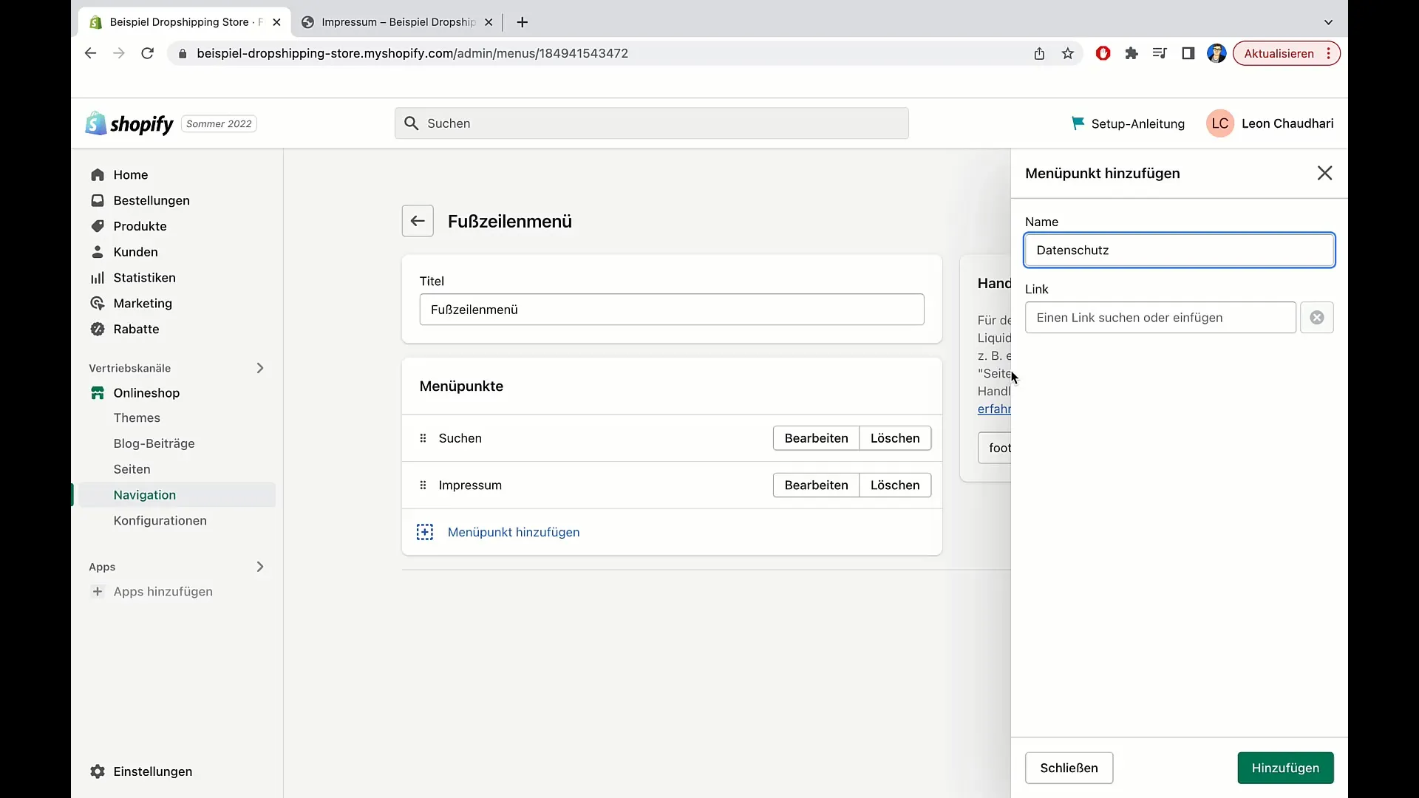Click Löschen for Suchen
The image size is (1419, 798).
tap(895, 438)
